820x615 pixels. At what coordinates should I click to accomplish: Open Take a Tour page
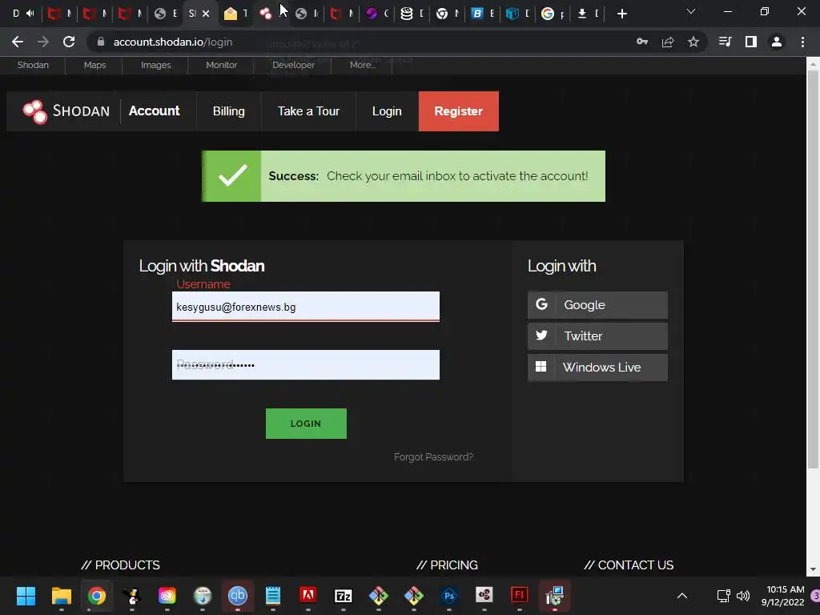tap(308, 111)
